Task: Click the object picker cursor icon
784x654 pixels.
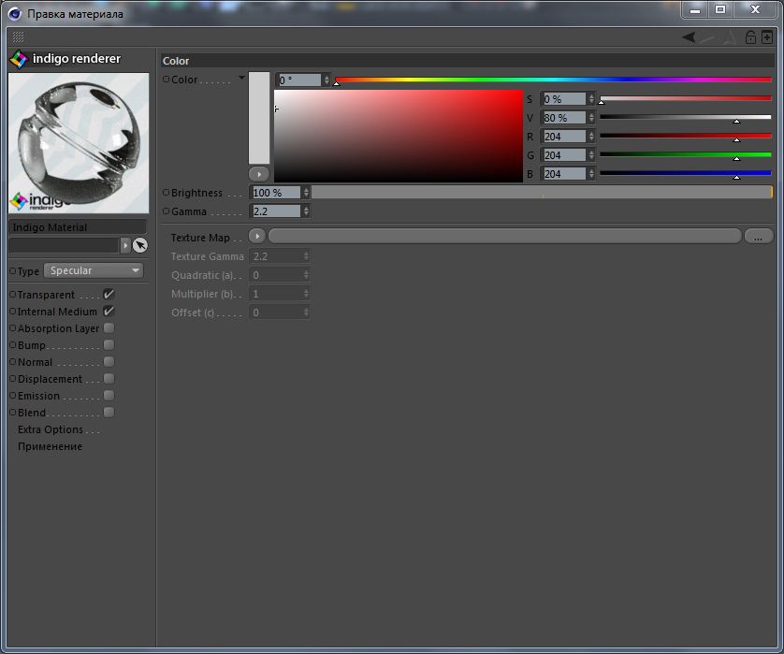Action: pos(139,245)
